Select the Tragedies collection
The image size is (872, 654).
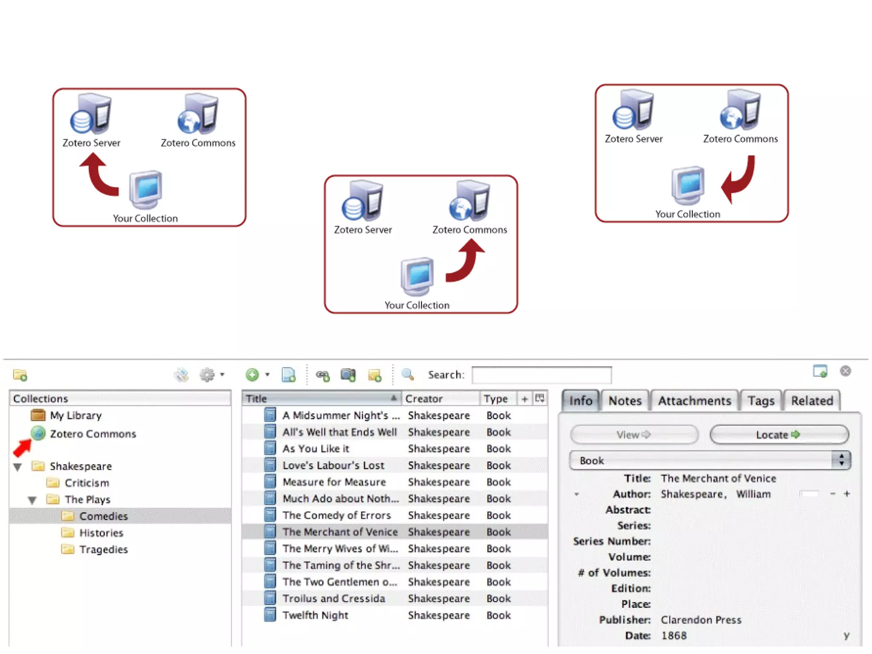pyautogui.click(x=103, y=550)
